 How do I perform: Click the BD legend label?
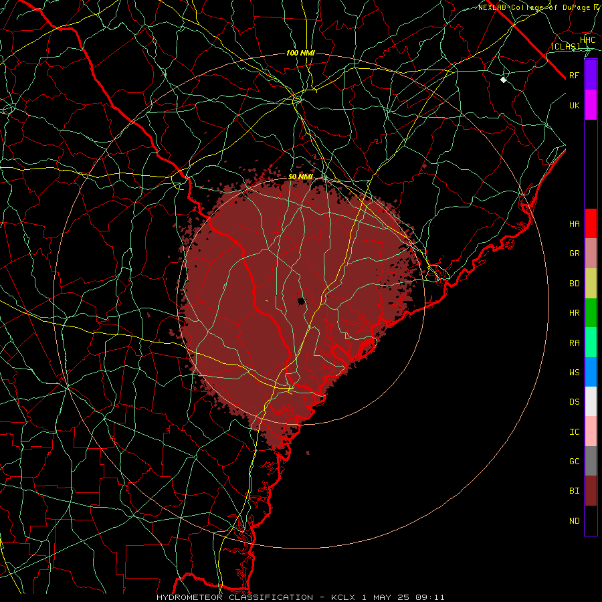pos(575,284)
